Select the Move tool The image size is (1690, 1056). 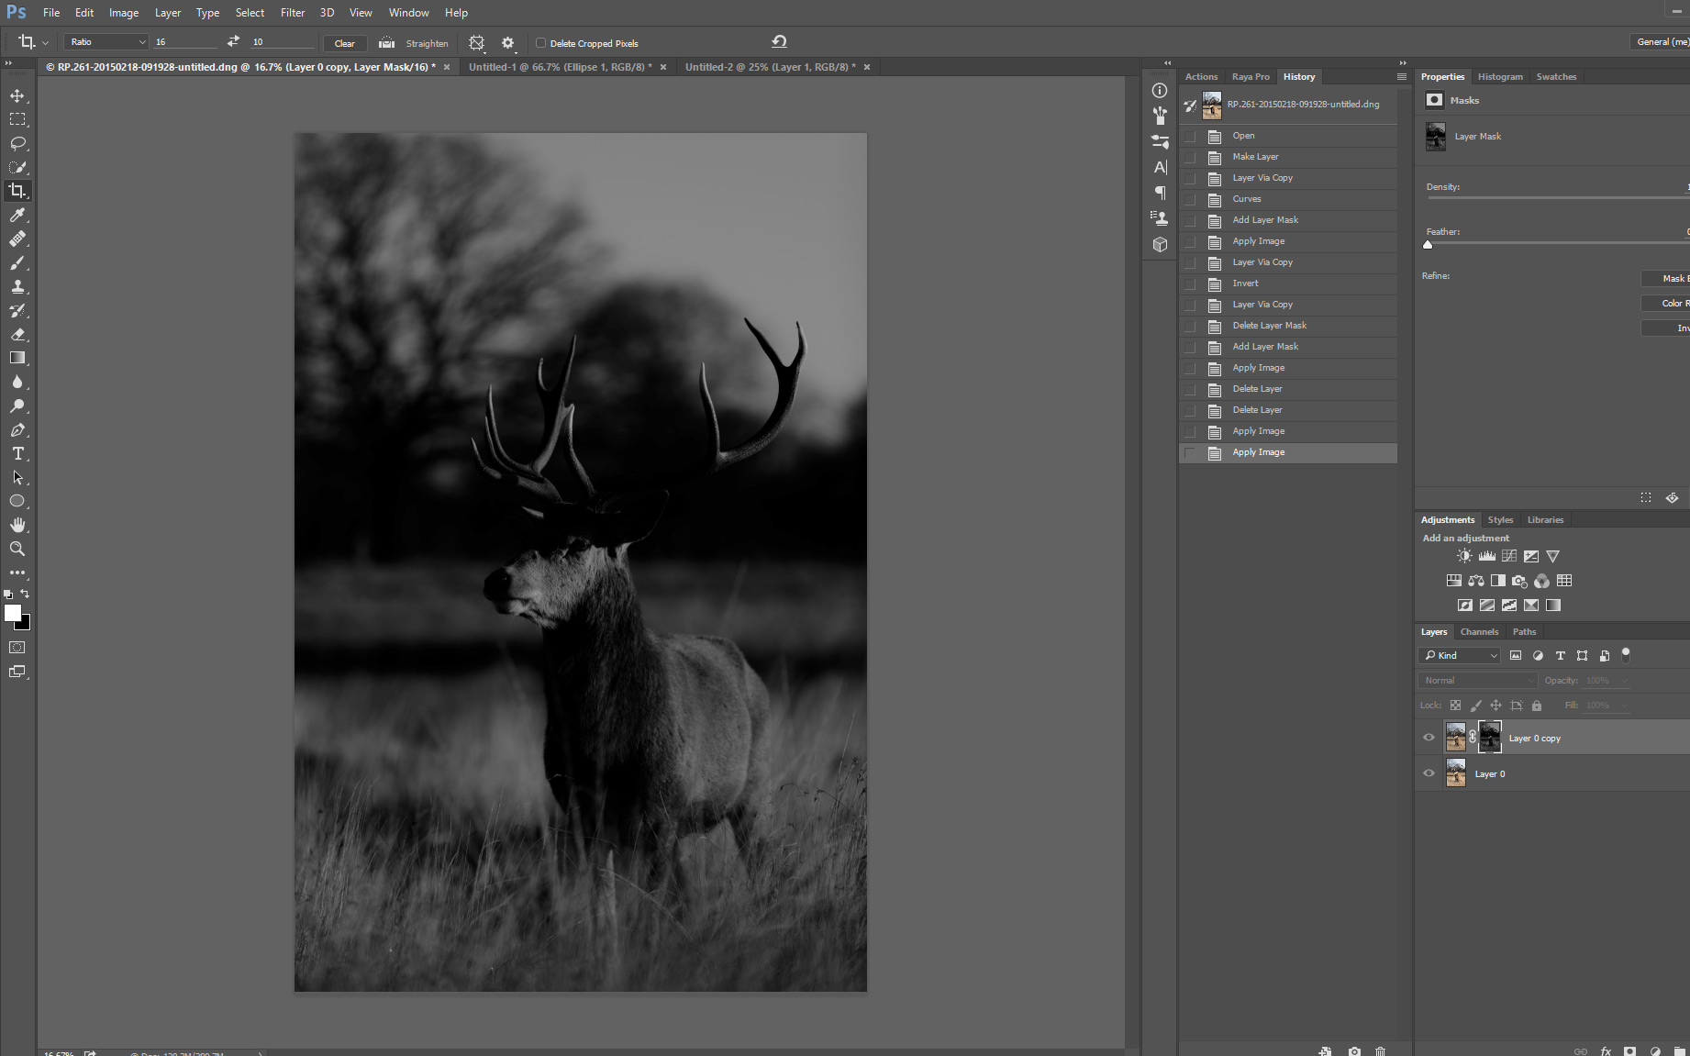pyautogui.click(x=17, y=94)
